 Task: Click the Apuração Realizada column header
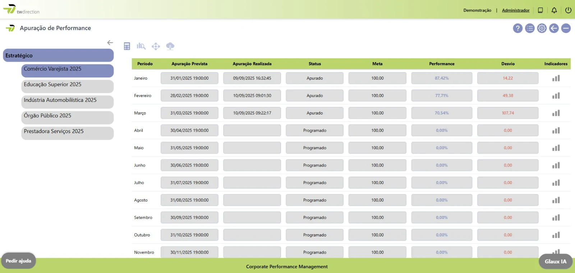[x=252, y=64]
